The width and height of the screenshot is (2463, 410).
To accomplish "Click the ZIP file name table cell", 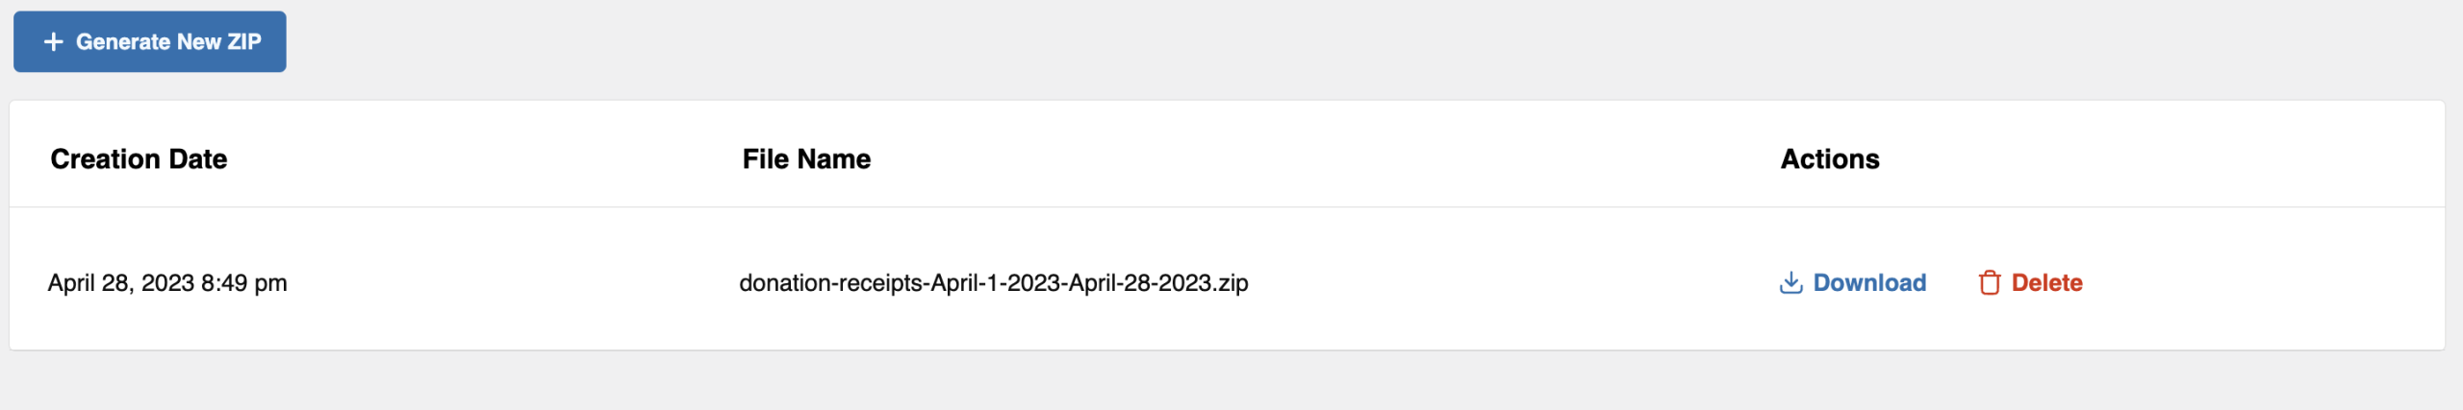I will 994,282.
